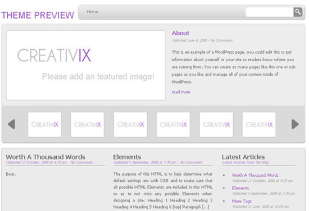The image size is (309, 211).
Task: Click 'Published June 4, 2008 - No Comments' line
Action: pyautogui.click(x=202, y=40)
